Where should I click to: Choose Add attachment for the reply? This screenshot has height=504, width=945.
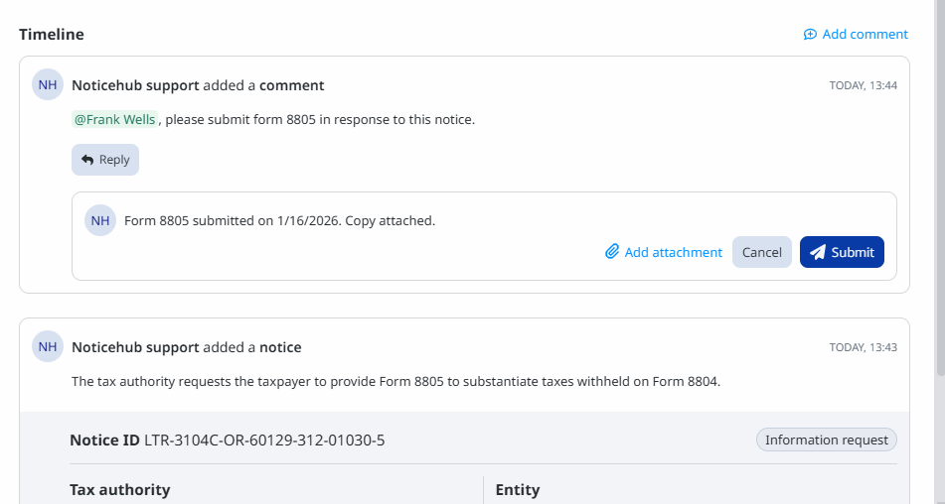[x=673, y=252]
